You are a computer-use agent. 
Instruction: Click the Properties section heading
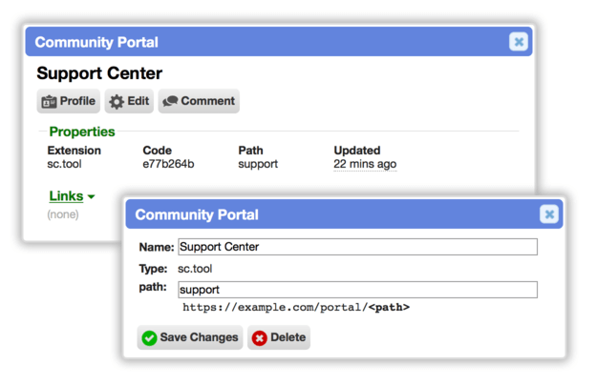pyautogui.click(x=82, y=132)
